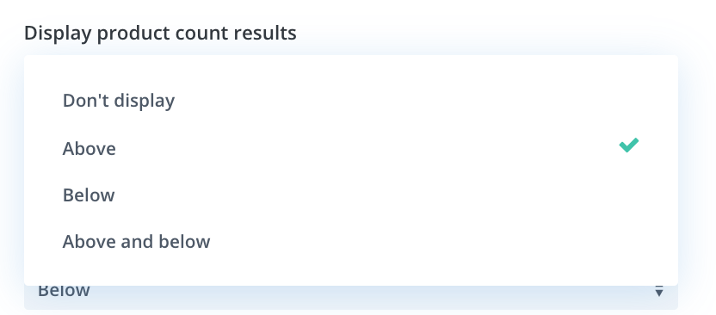The height and width of the screenshot is (315, 716).
Task: Pick the "Below" option in the list
Action: click(351, 195)
